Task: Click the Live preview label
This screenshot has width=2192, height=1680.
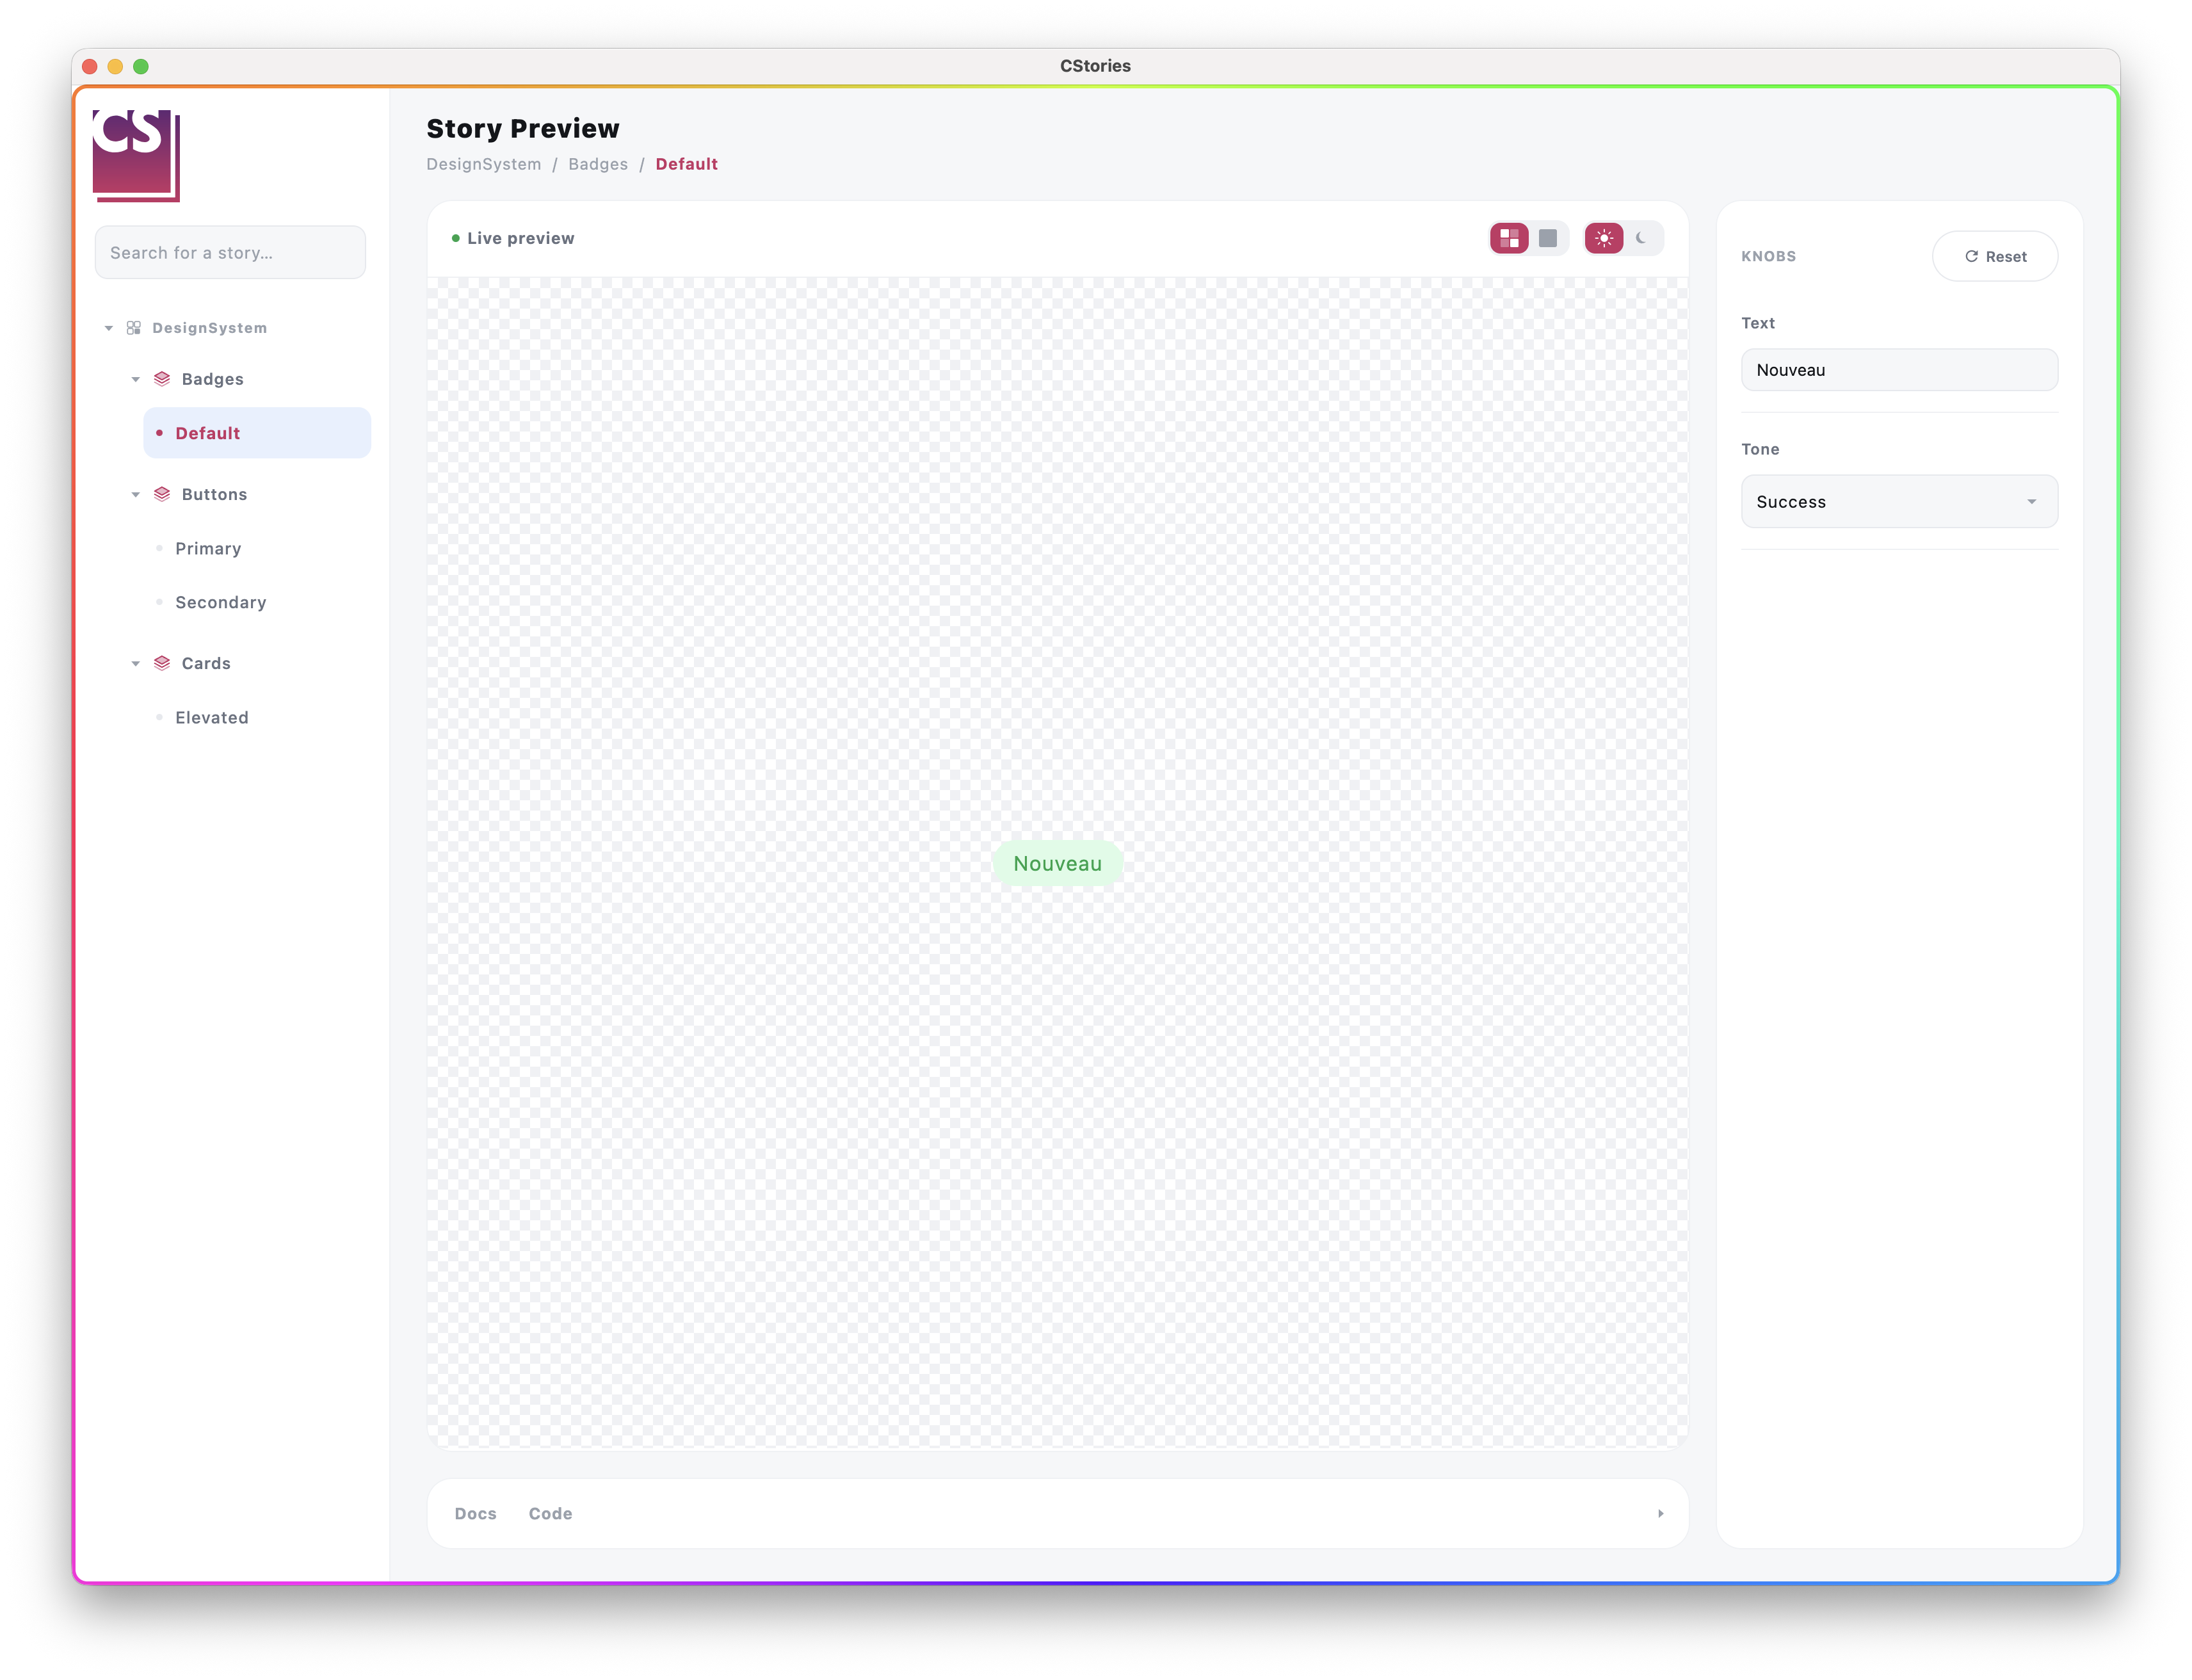Action: (520, 238)
